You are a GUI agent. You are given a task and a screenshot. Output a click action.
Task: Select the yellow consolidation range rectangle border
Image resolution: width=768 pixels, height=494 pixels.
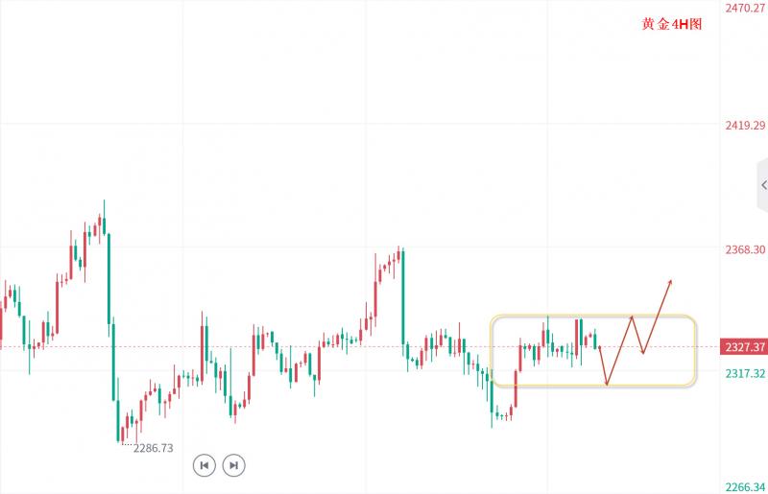point(591,316)
